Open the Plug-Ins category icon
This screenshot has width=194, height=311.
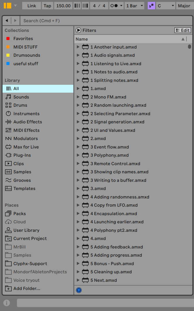pyautogui.click(x=8, y=155)
